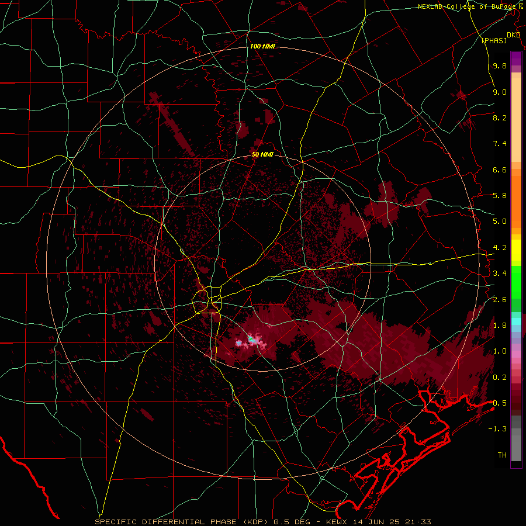Image resolution: width=526 pixels, height=526 pixels.
Task: Click the 6.6 value on the color scale
Action: 500,169
